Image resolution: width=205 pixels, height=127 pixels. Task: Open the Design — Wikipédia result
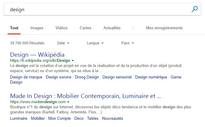pyautogui.click(x=37, y=55)
